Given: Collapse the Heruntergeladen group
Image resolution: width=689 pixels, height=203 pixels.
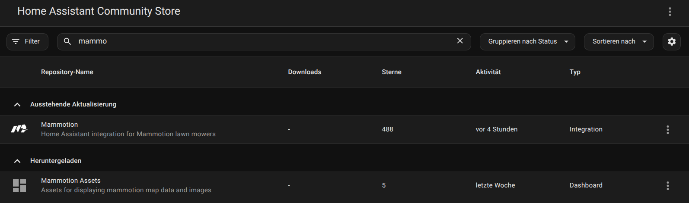Looking at the screenshot, I should tap(17, 161).
